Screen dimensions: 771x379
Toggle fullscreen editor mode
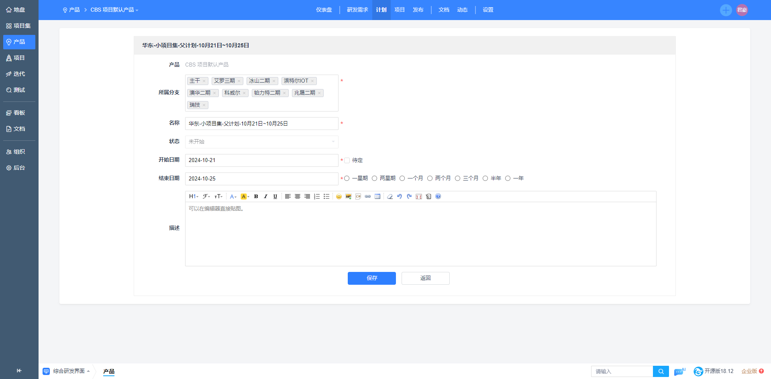point(419,197)
